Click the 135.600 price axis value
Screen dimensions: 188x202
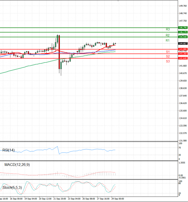tap(183, 111)
